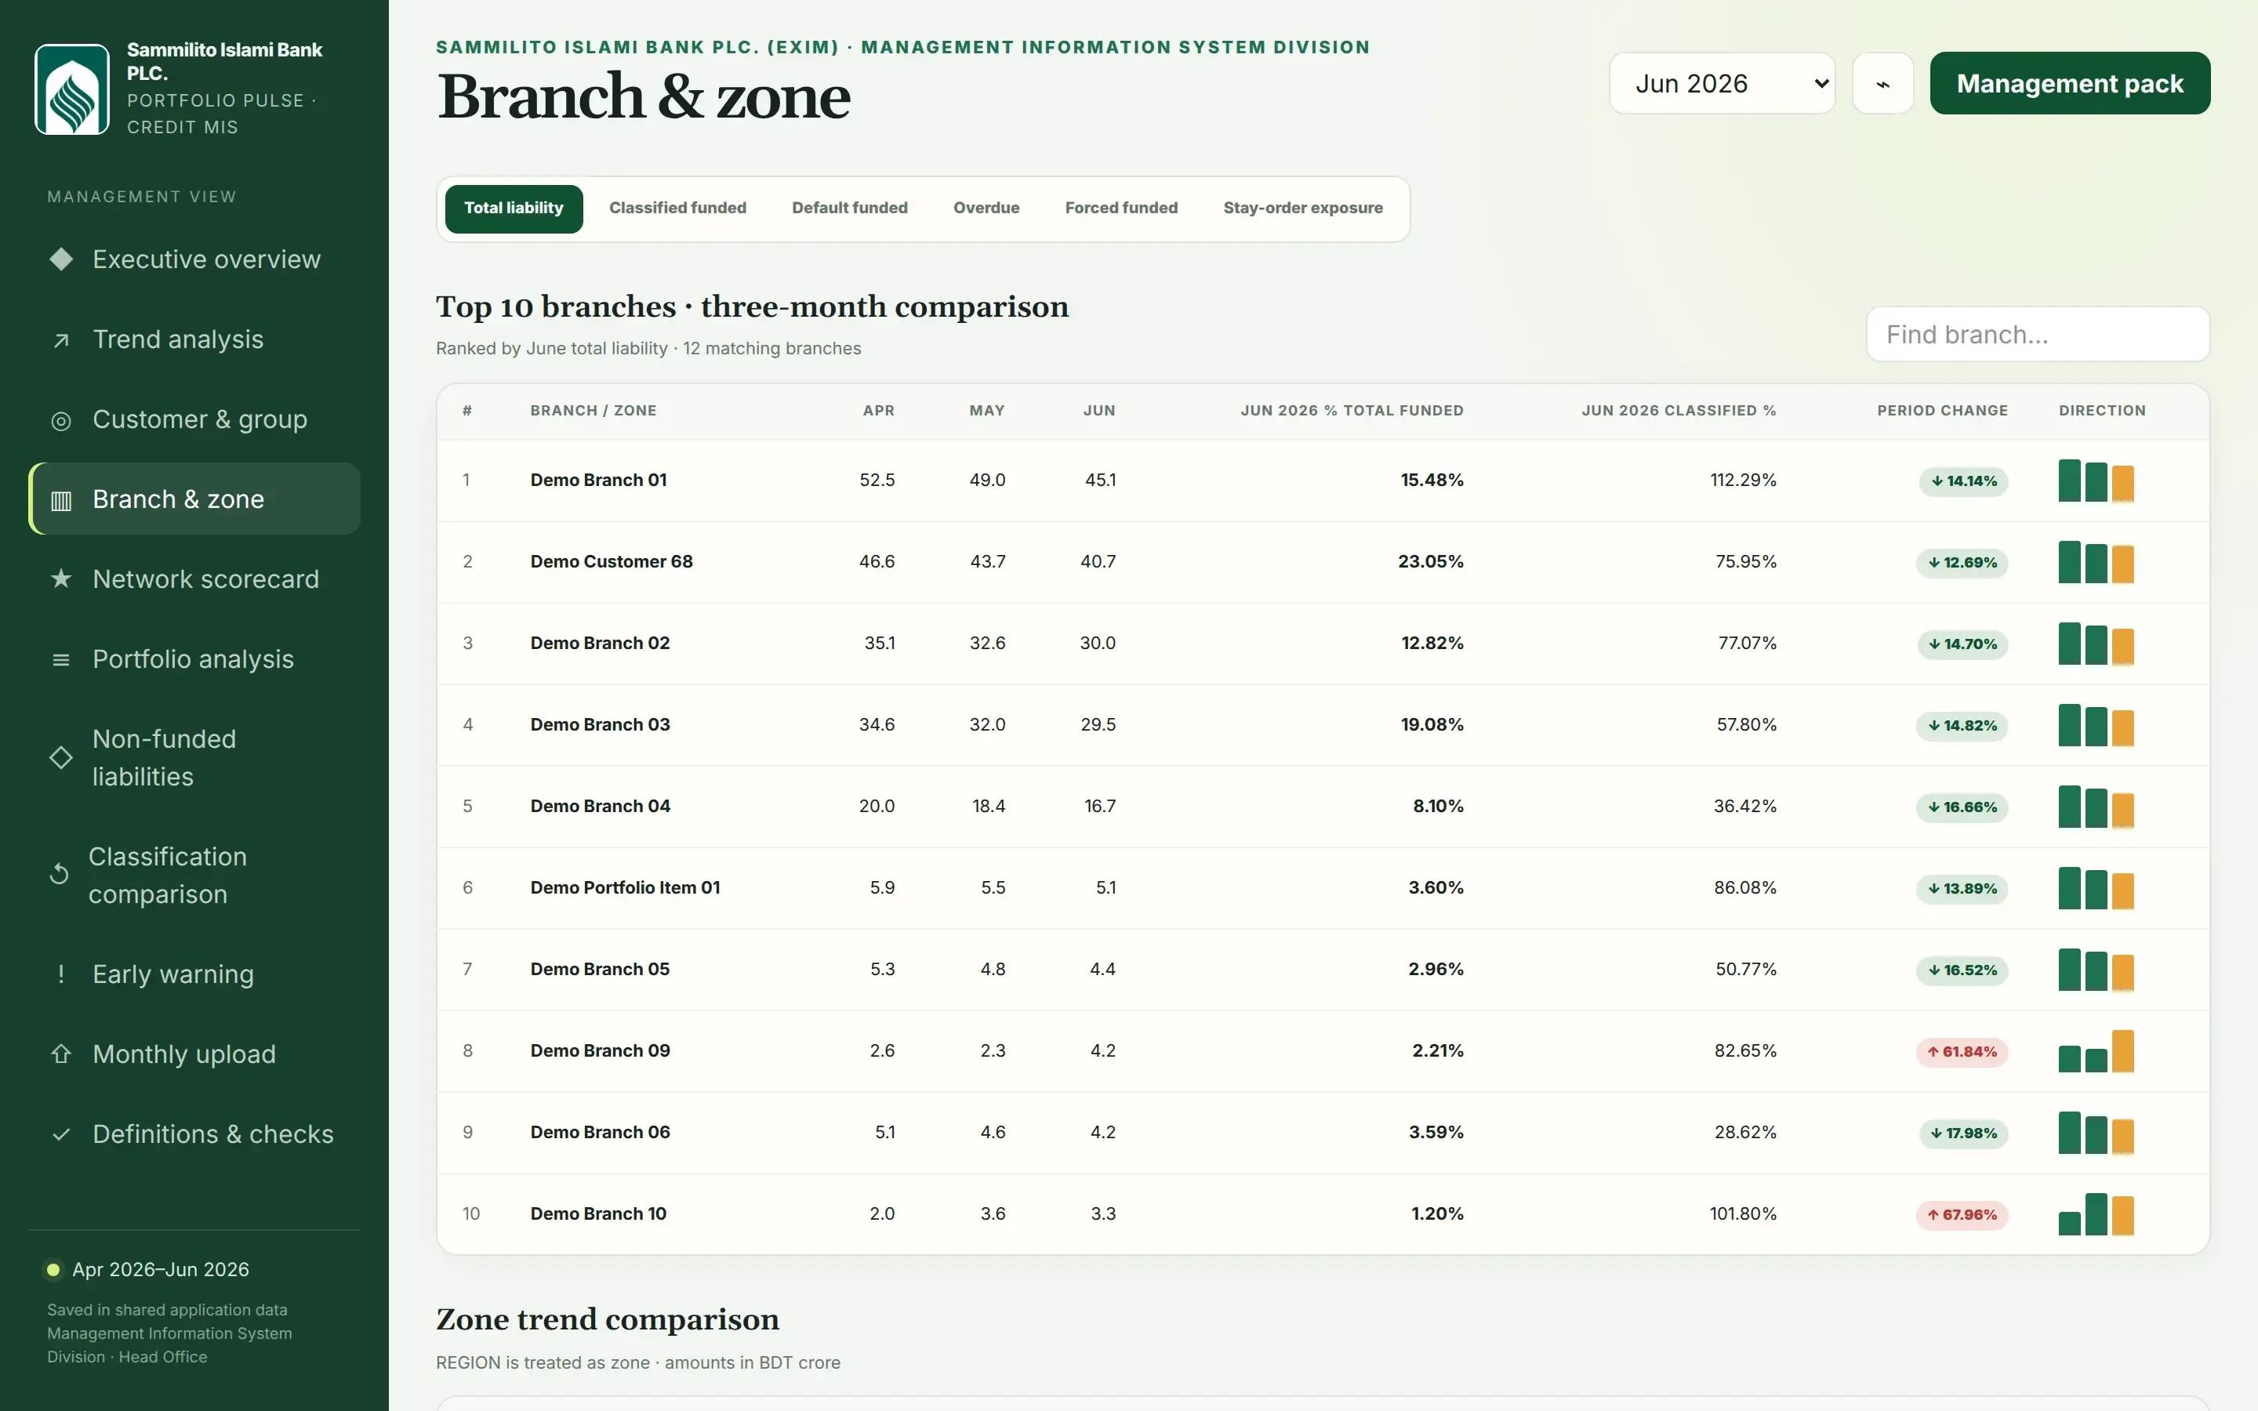Click the 61.84% increase badge
Image resolution: width=2258 pixels, height=1411 pixels.
(x=1962, y=1052)
